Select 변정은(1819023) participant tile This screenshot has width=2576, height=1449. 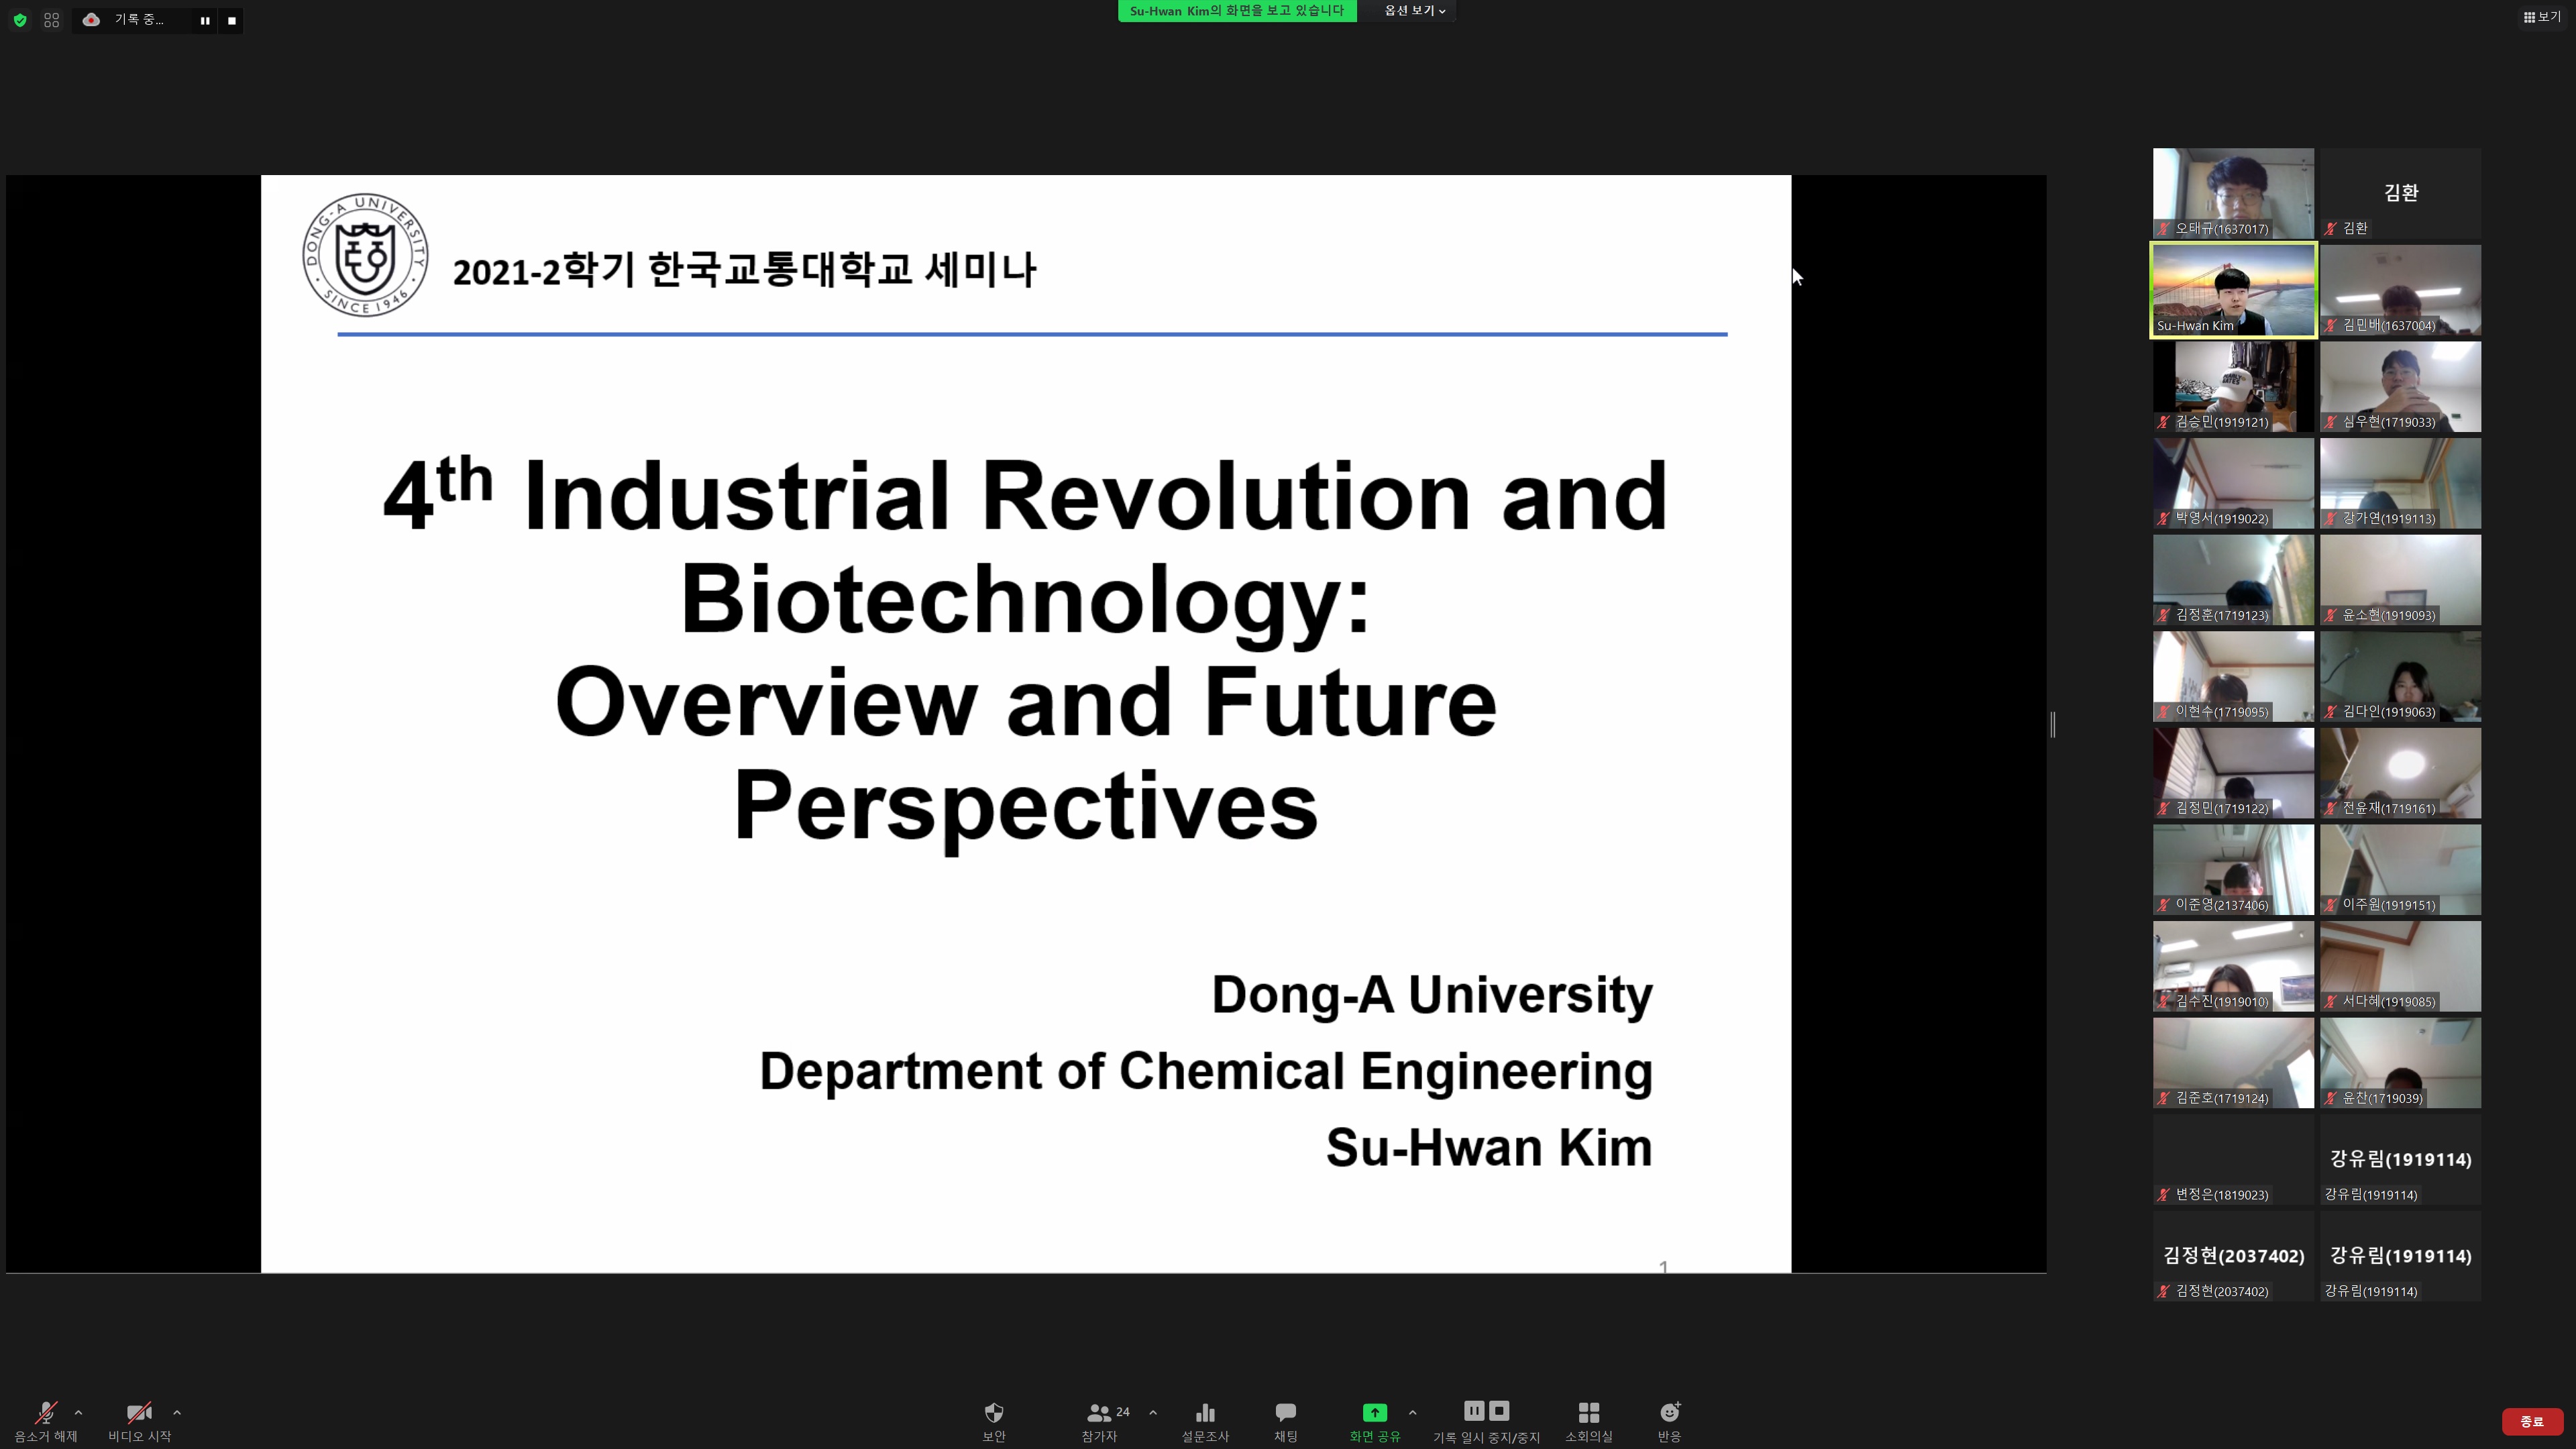(x=2234, y=1159)
